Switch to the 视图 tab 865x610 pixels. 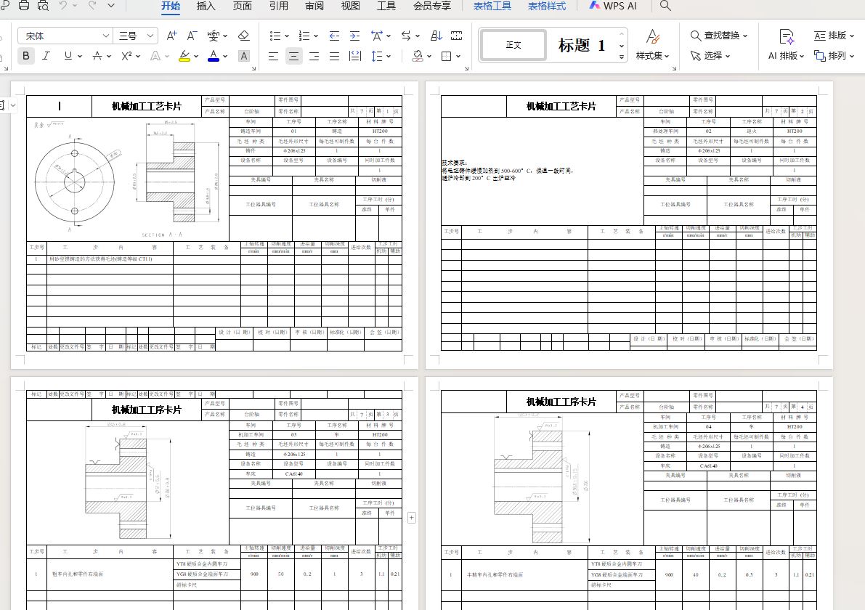point(350,6)
